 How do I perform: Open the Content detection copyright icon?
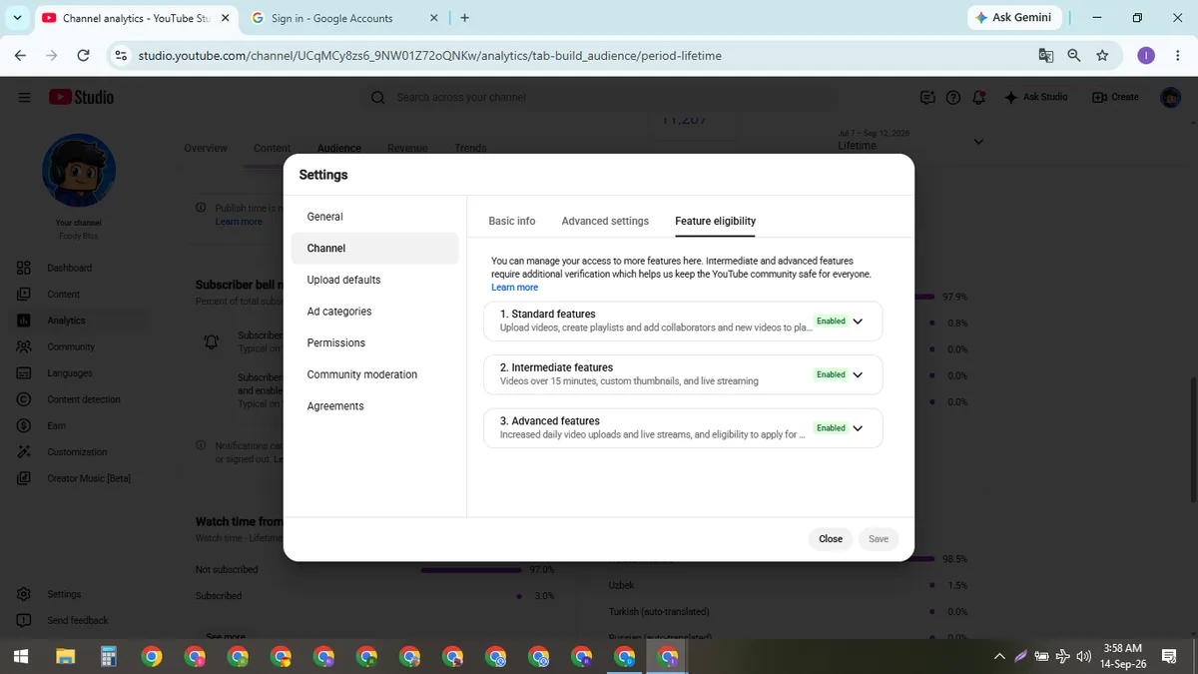[23, 399]
